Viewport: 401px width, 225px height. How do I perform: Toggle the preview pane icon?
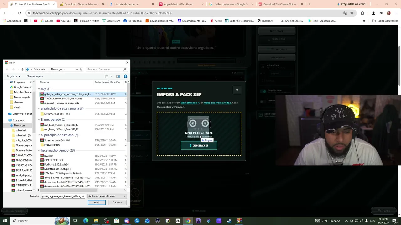(x=118, y=76)
